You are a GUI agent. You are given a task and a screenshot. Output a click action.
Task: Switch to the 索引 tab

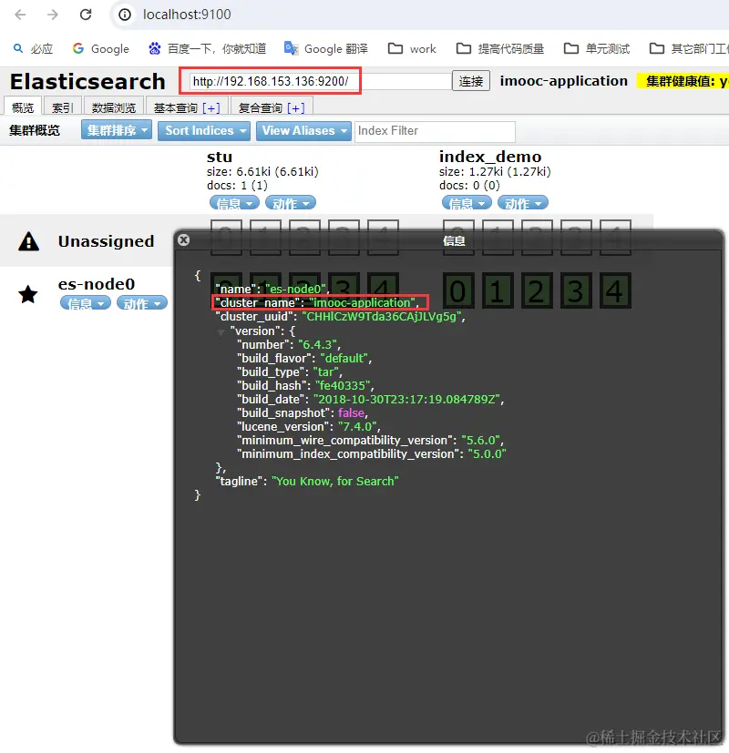click(63, 107)
